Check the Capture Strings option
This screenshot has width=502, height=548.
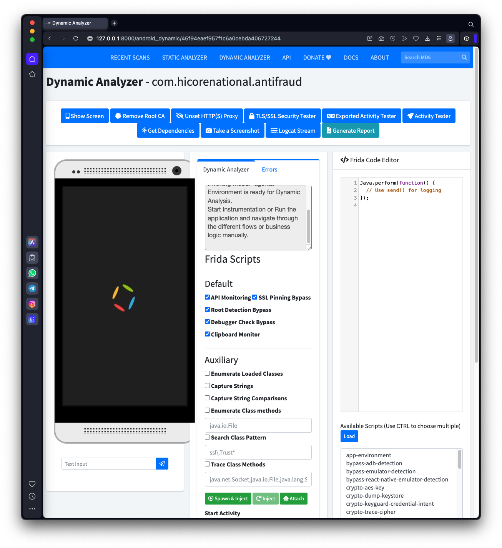point(208,386)
